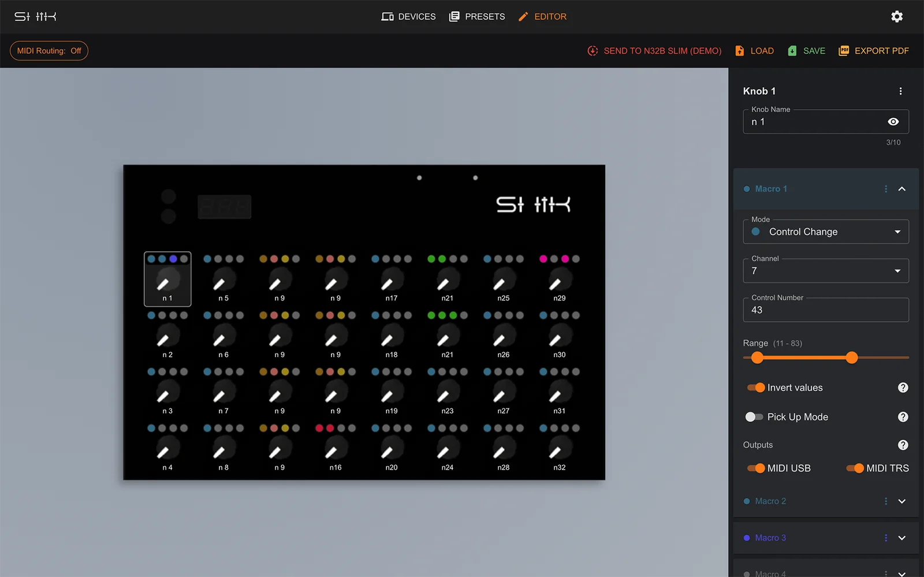
Task: Click the Load file icon
Action: 740,51
